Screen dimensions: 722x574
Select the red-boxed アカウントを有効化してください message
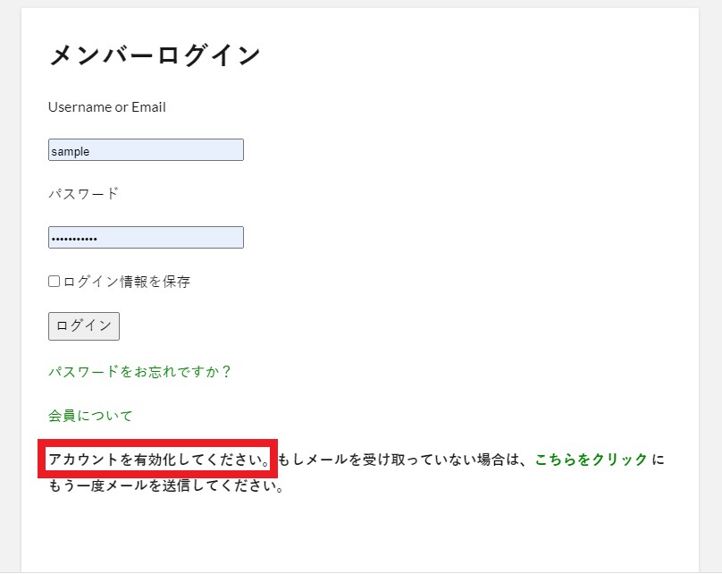[156, 460]
